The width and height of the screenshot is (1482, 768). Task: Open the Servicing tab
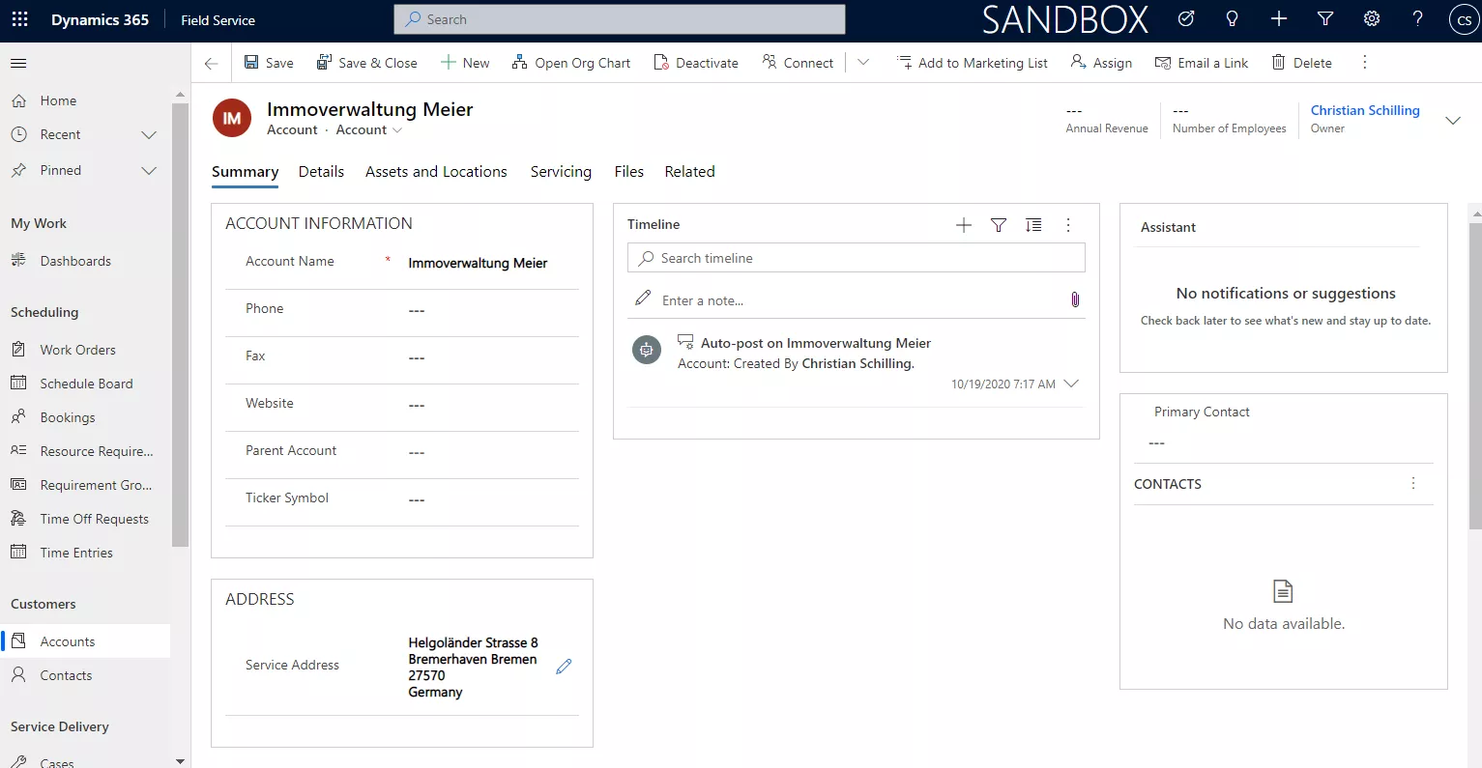561,171
